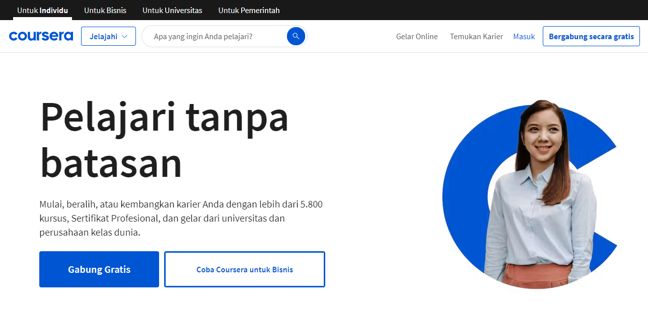Screen dimensions: 648x310
Task: Open the Gelar Online link
Action: pos(417,37)
